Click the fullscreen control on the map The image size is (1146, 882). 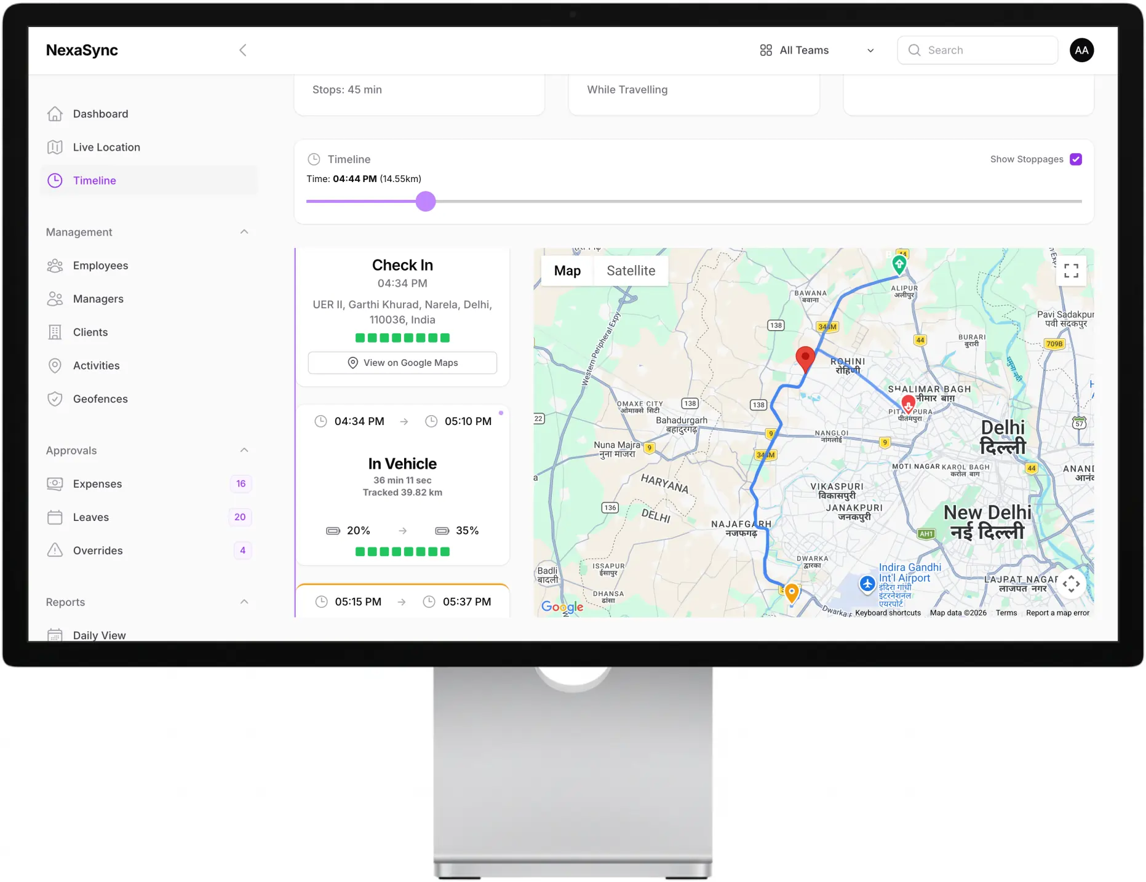[1071, 270]
